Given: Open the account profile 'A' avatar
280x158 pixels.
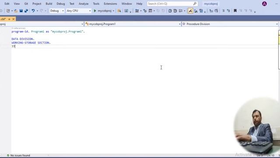Looking at the screenshot, I should coord(264,4).
